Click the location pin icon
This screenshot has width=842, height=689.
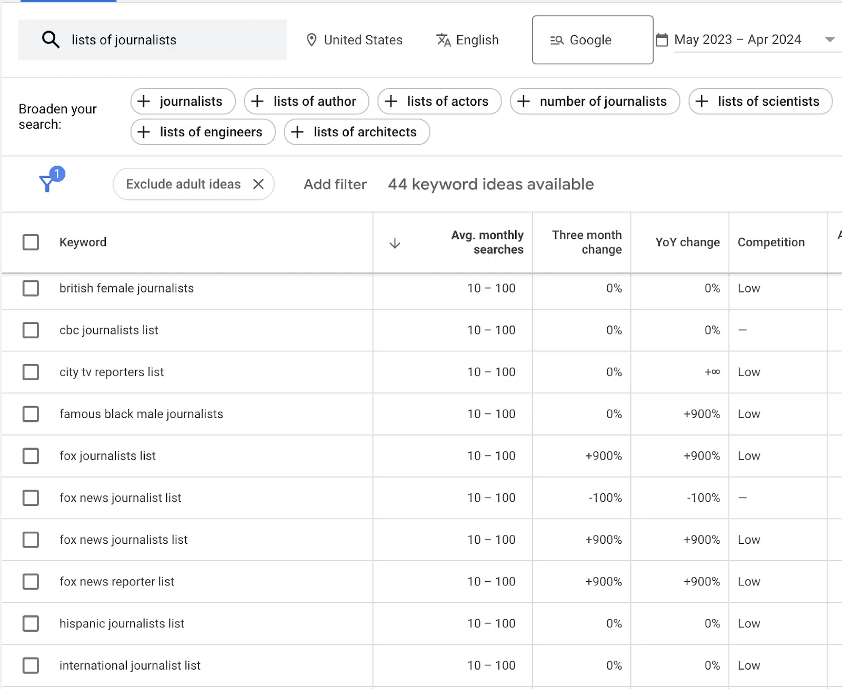coord(312,40)
